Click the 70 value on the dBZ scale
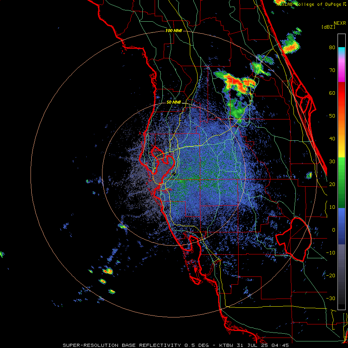Image resolution: width=348 pixels, height=348 pixels. (332, 70)
